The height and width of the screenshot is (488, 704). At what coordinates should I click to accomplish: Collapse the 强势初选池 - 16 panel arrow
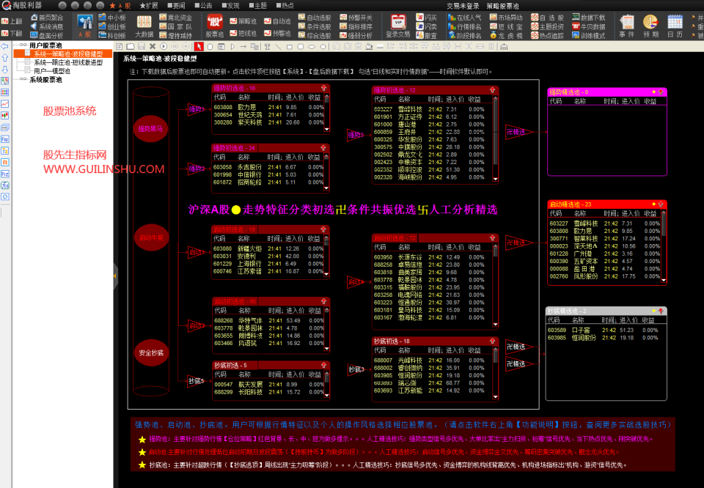(x=323, y=88)
